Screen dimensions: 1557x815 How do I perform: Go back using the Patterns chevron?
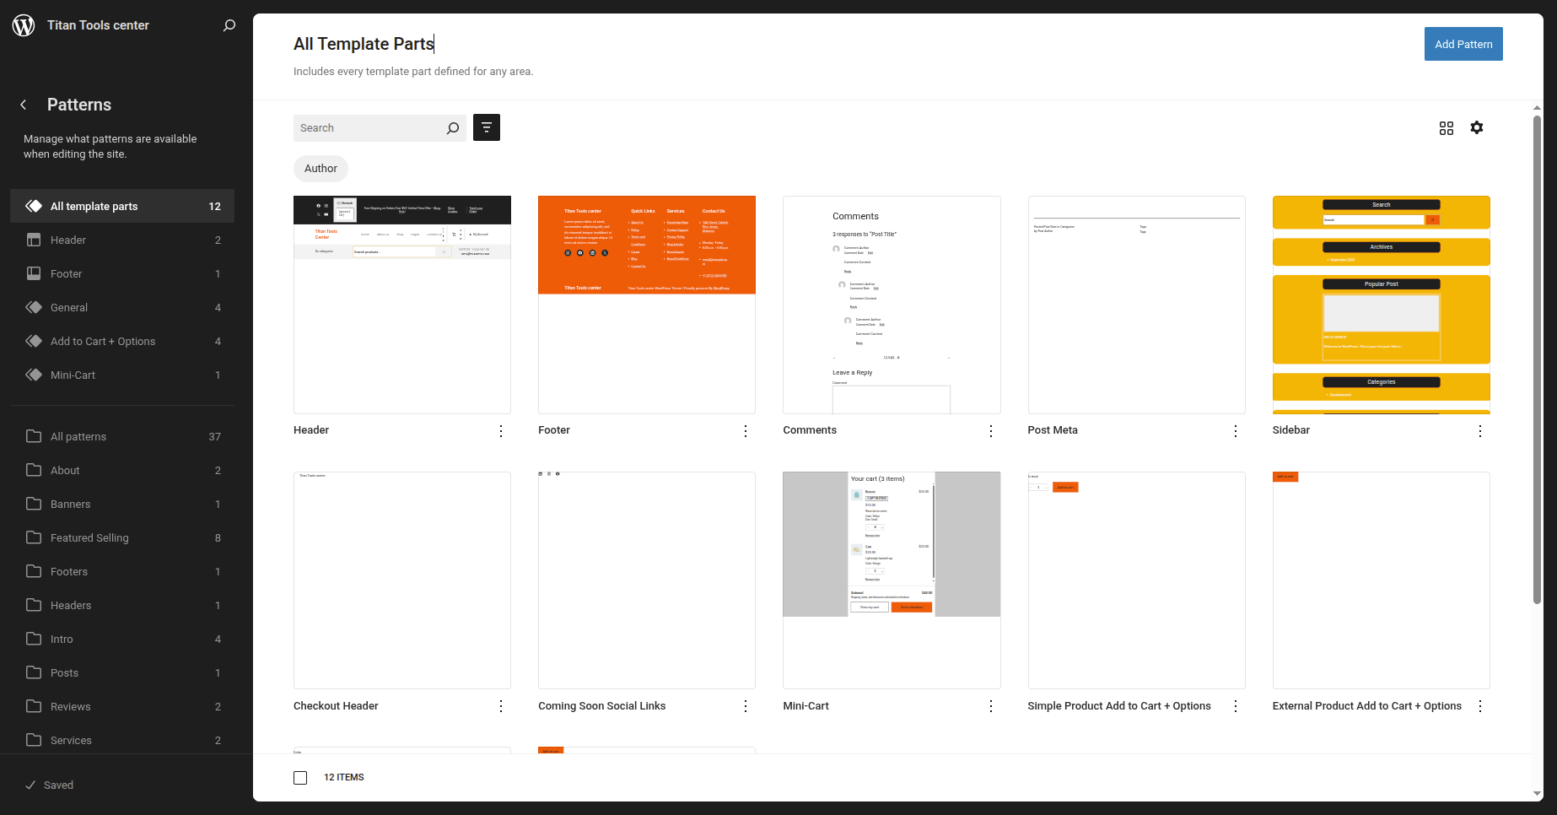pyautogui.click(x=24, y=105)
